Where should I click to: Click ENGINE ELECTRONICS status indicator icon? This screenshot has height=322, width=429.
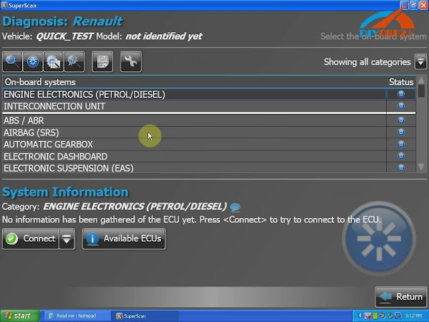tap(401, 94)
